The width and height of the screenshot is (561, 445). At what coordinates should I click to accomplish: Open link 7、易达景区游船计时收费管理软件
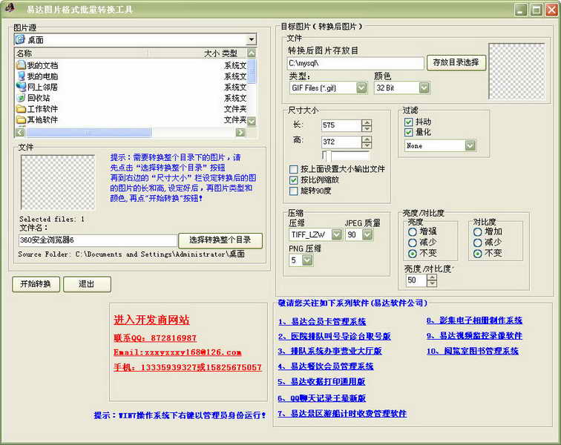(x=342, y=414)
